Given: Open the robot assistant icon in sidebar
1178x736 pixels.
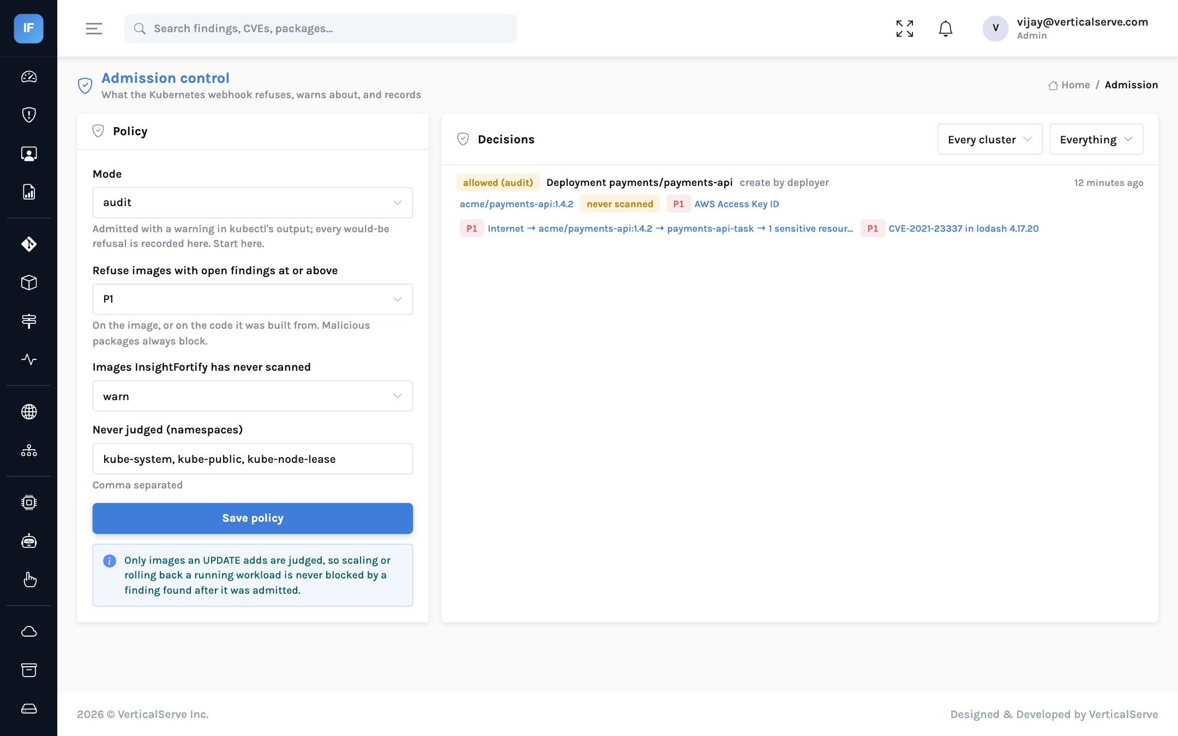Looking at the screenshot, I should click(x=29, y=541).
